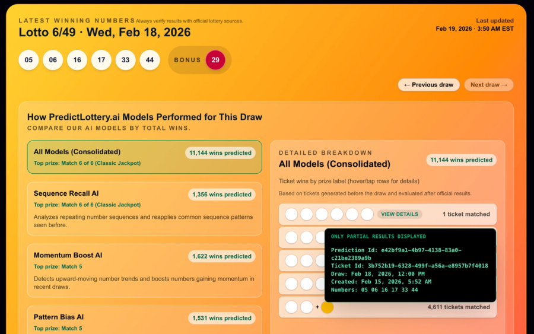This screenshot has height=334, width=534.
Task: Click the "Lotto 6/49 · Wed, Feb 18, 2026" heading
Action: click(104, 33)
